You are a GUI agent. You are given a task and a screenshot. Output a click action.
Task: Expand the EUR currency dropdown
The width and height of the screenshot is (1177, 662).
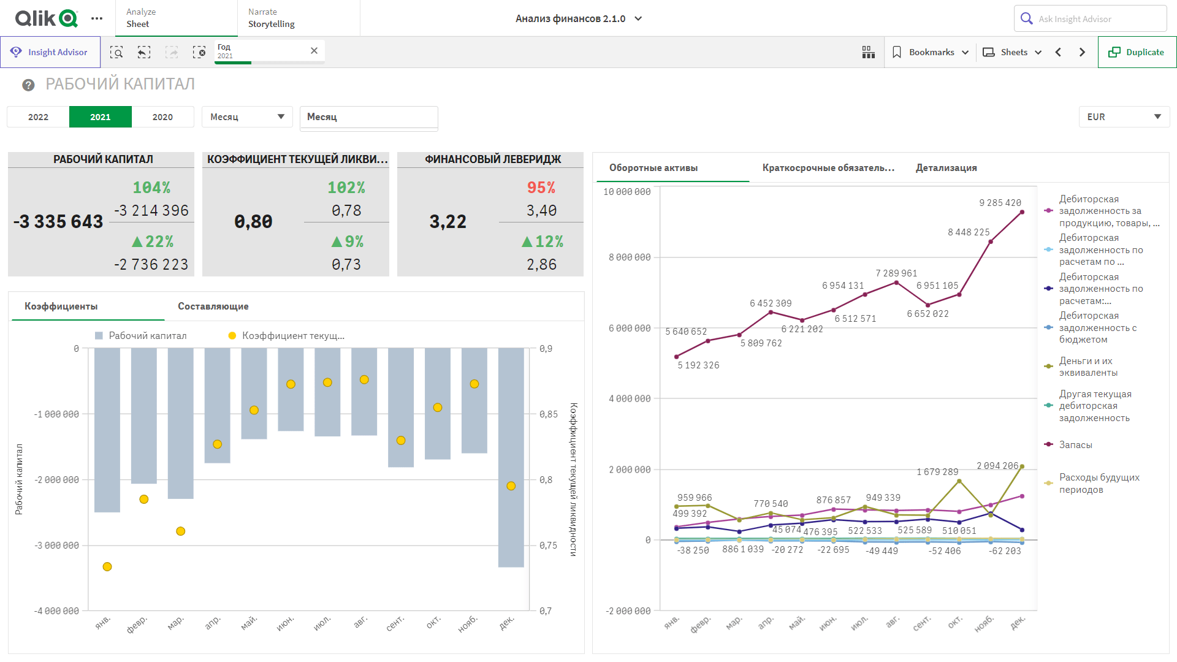tap(1124, 117)
